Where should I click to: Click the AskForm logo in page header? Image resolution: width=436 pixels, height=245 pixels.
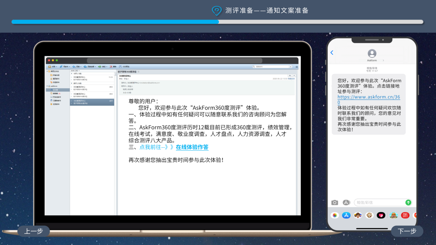coord(217,11)
